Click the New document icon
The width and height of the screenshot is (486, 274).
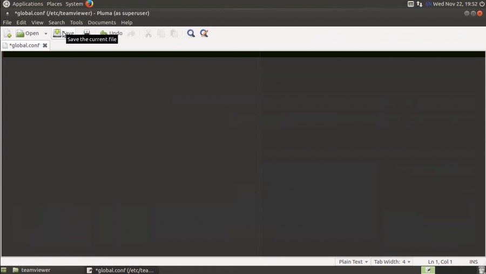point(8,34)
